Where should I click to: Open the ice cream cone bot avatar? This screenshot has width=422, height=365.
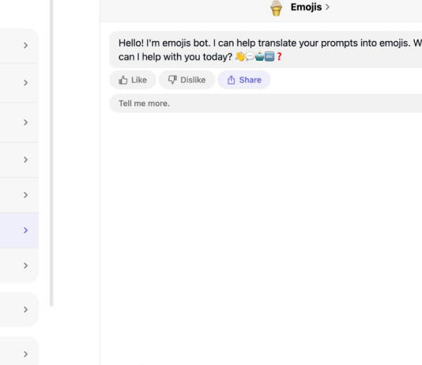pyautogui.click(x=276, y=8)
